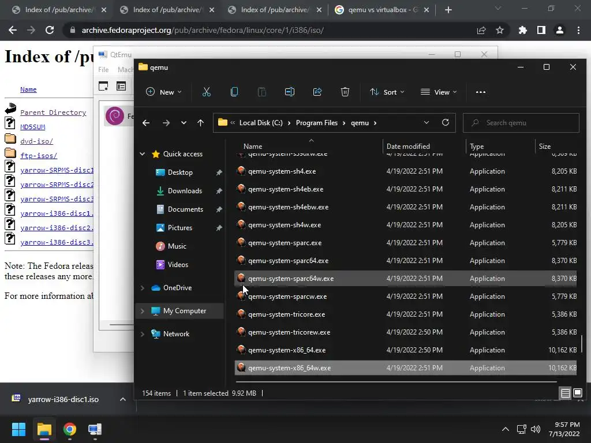Click the Delete trash icon in Explorer
The height and width of the screenshot is (443, 591).
click(x=345, y=92)
